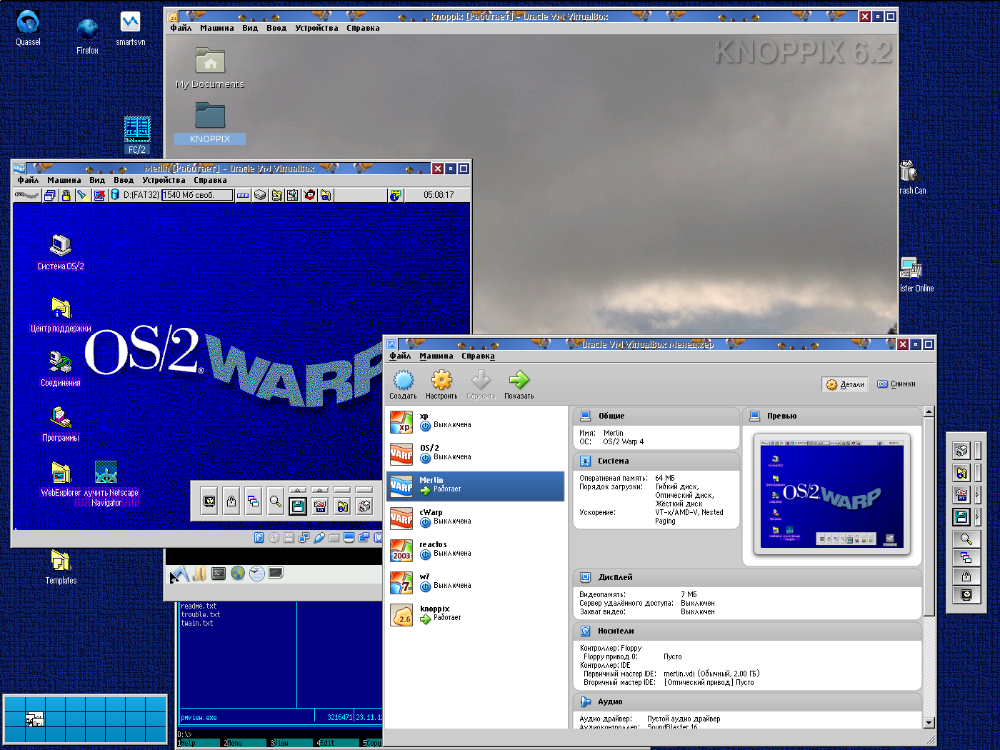The height and width of the screenshot is (750, 1000).
Task: Select the FC/2 desktop icon
Action: [x=137, y=134]
